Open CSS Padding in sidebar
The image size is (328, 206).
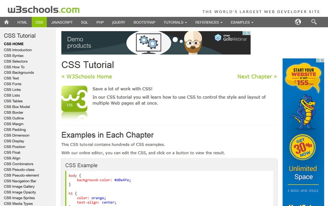[x=15, y=129]
